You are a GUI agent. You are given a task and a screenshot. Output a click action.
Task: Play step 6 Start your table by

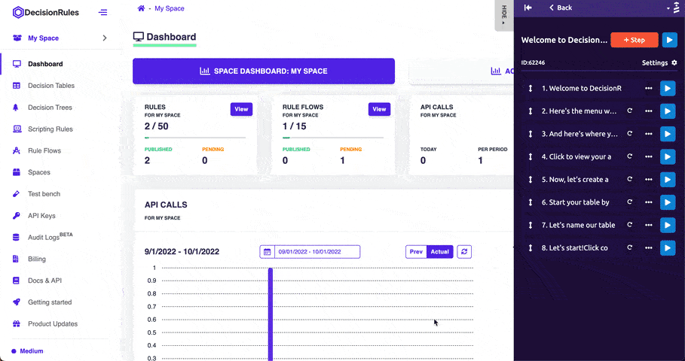[668, 202]
